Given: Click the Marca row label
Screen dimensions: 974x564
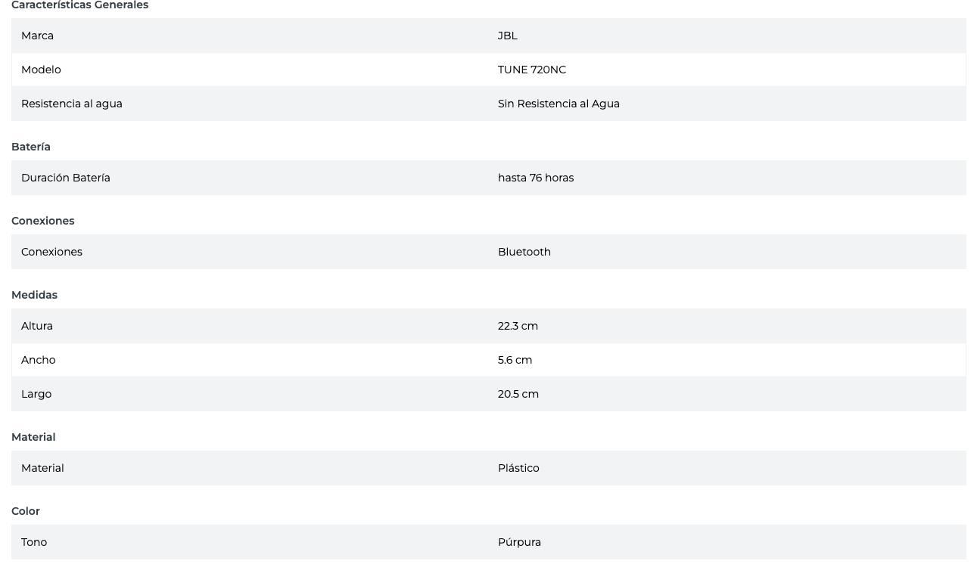Looking at the screenshot, I should click(37, 36).
